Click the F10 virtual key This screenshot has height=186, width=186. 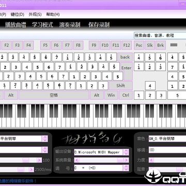click(105, 45)
